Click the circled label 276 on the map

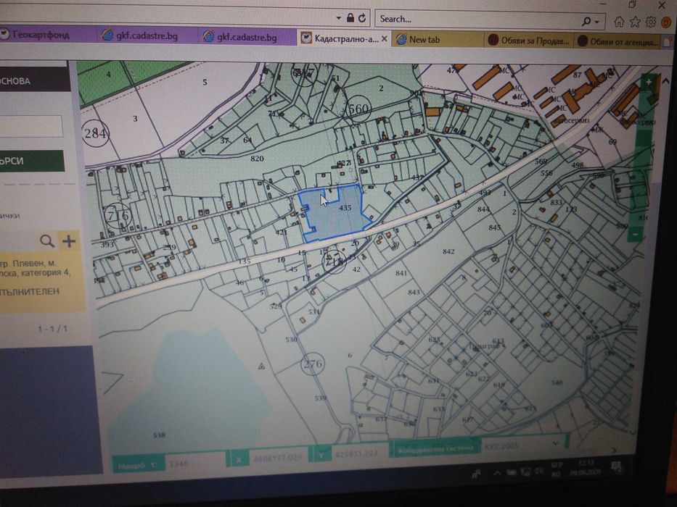(x=313, y=364)
